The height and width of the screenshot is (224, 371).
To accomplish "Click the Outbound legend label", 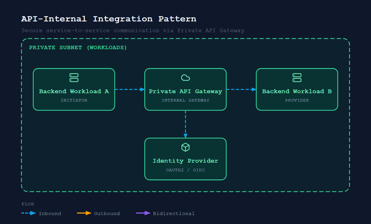I will point(107,214).
